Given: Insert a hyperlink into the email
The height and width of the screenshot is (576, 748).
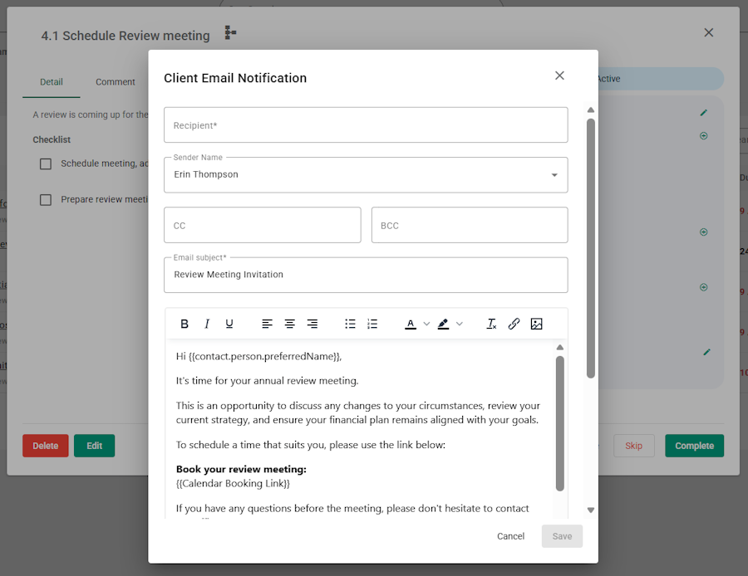Looking at the screenshot, I should pos(514,324).
